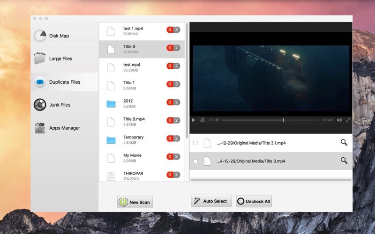
Task: Select the 2012 folder entry
Action: pos(142,103)
